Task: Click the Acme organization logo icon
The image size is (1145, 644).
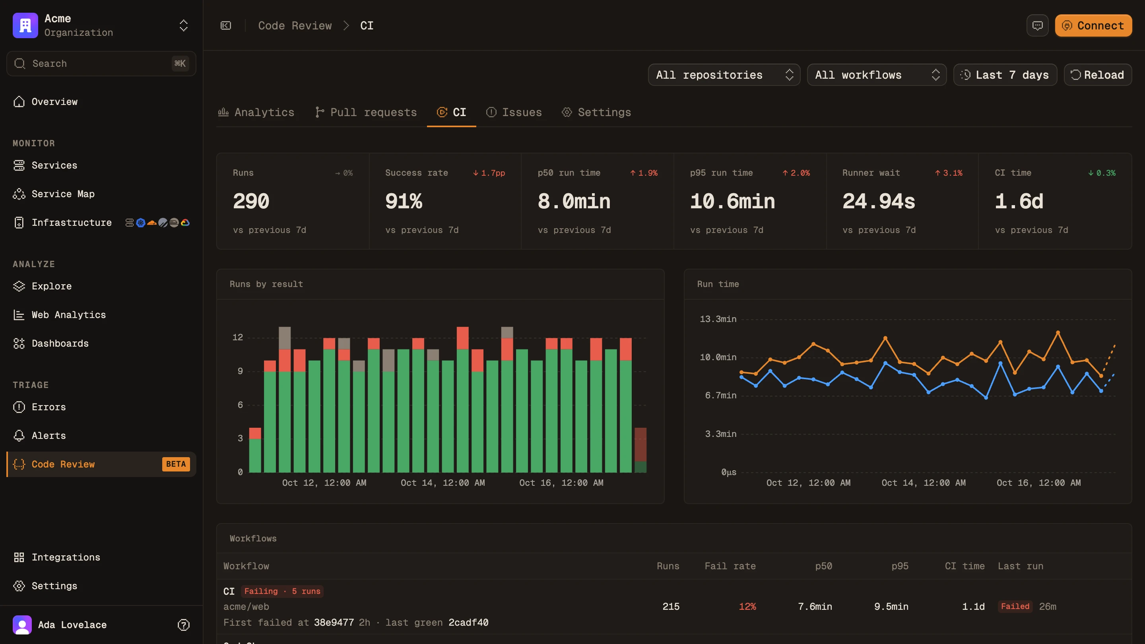Action: tap(25, 25)
